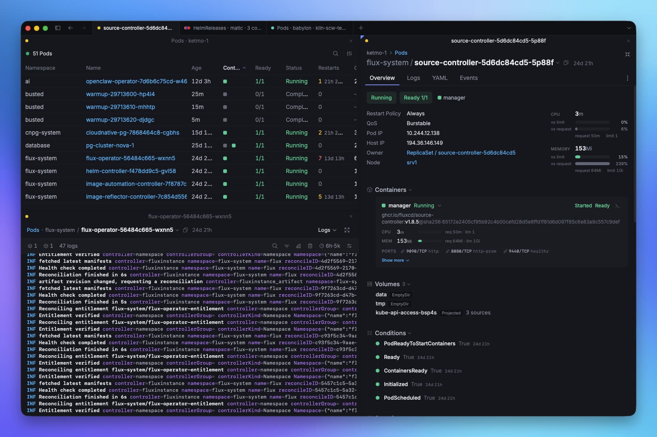Expand the logs pane to fullscreen
Image resolution: width=657 pixels, height=437 pixels.
pos(347,230)
